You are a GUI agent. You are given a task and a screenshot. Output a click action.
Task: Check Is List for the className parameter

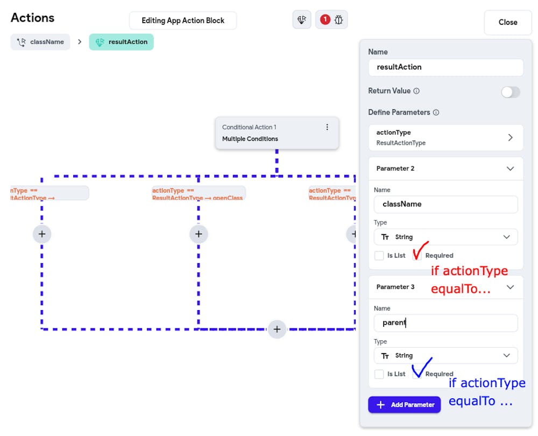point(379,255)
